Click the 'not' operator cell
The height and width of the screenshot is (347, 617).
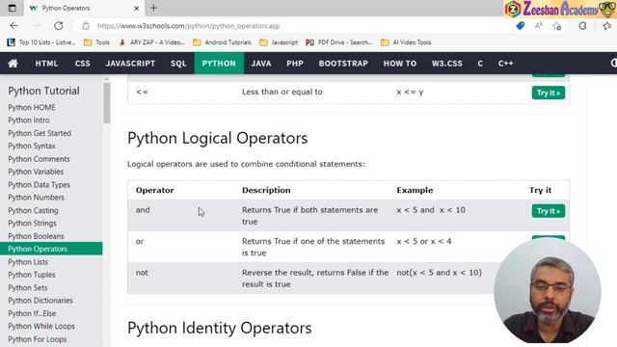pyautogui.click(x=142, y=273)
